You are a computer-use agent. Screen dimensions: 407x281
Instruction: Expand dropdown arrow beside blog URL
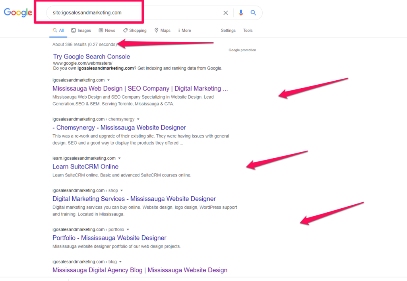120,262
